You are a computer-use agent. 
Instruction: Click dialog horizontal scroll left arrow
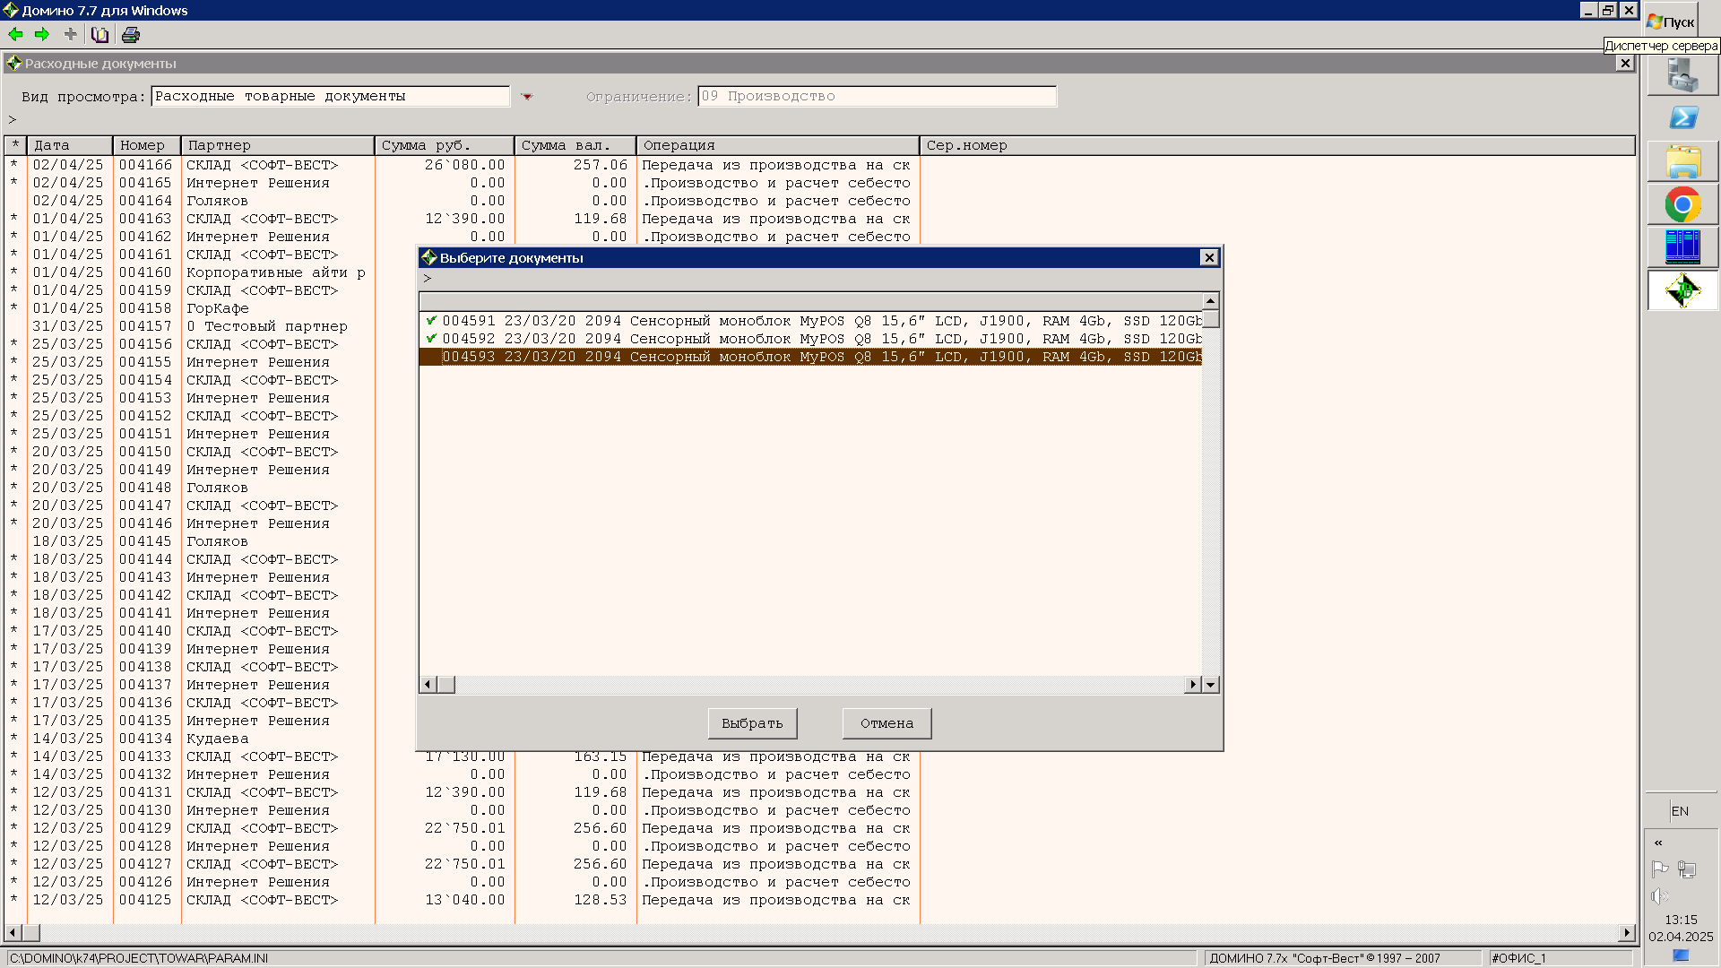click(428, 685)
